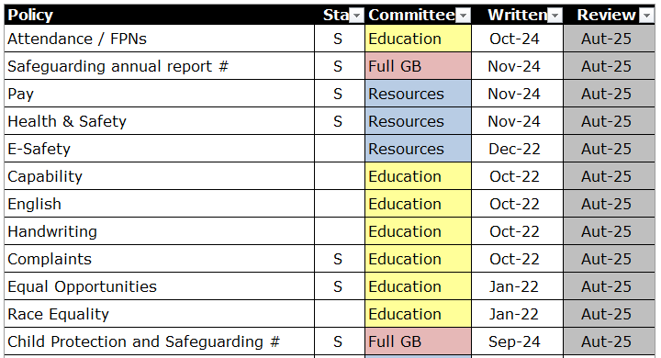Click the Health & Safety policy cell
The width and height of the screenshot is (661, 358).
click(160, 121)
